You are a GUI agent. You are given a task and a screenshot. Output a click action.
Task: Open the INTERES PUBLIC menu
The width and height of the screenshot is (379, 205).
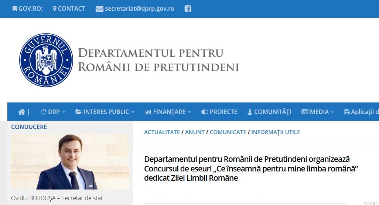tap(106, 112)
